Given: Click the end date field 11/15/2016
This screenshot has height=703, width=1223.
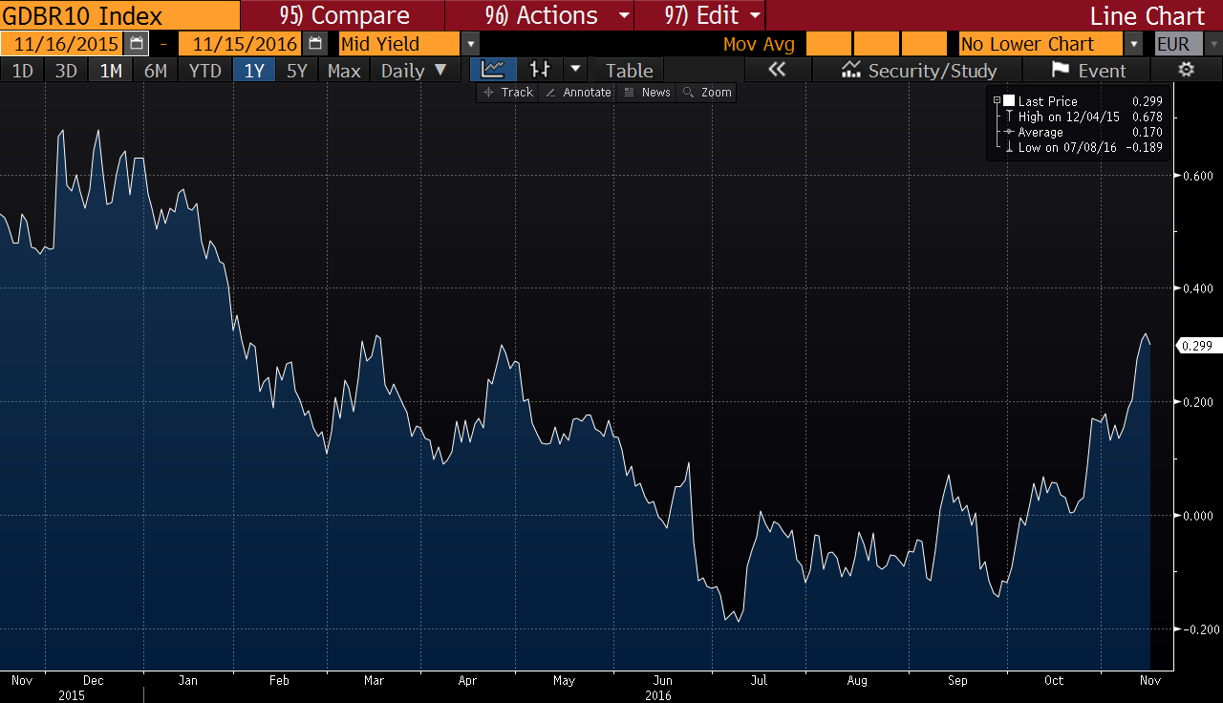Looking at the screenshot, I should point(240,44).
